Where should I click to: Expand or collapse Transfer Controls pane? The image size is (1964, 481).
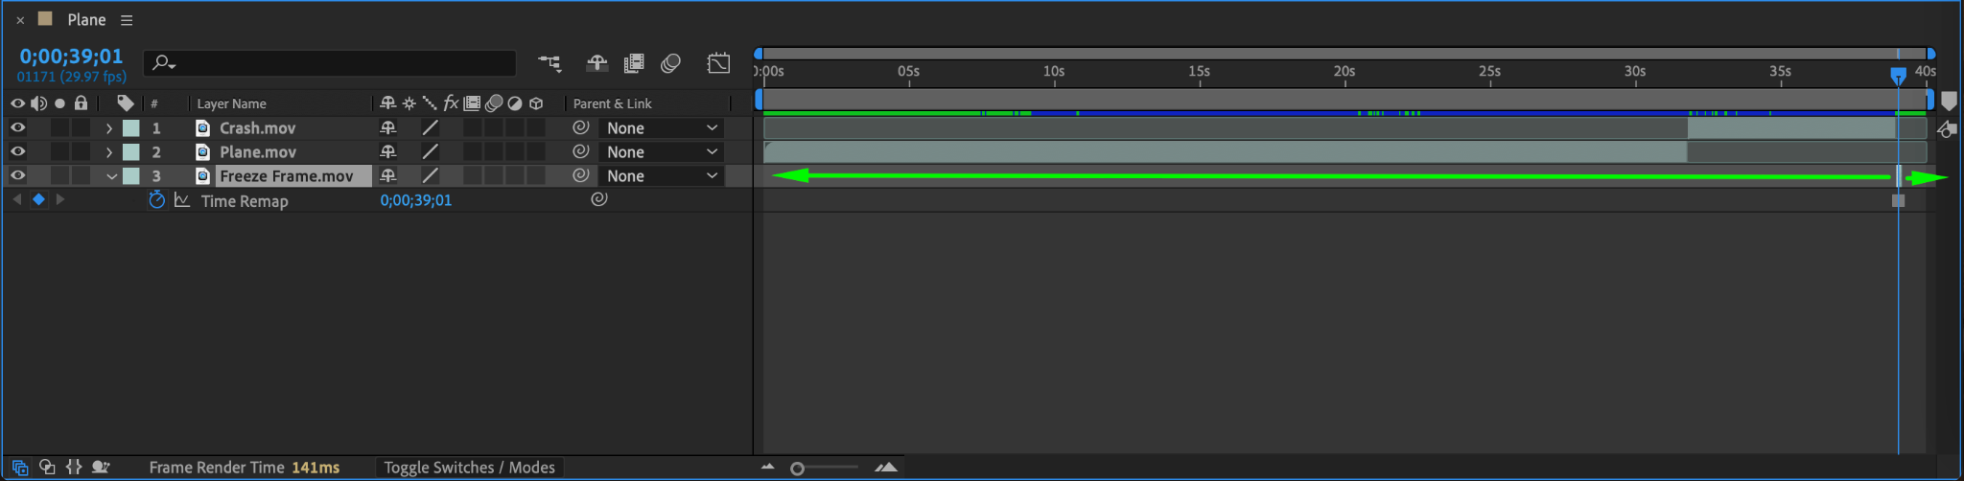(47, 468)
